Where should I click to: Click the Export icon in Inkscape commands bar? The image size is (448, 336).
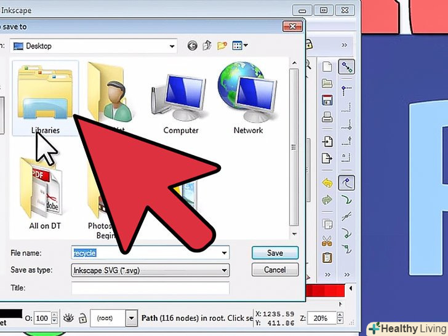[327, 158]
